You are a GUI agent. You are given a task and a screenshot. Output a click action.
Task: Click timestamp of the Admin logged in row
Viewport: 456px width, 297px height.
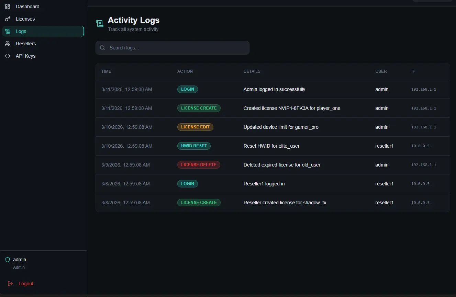point(127,89)
